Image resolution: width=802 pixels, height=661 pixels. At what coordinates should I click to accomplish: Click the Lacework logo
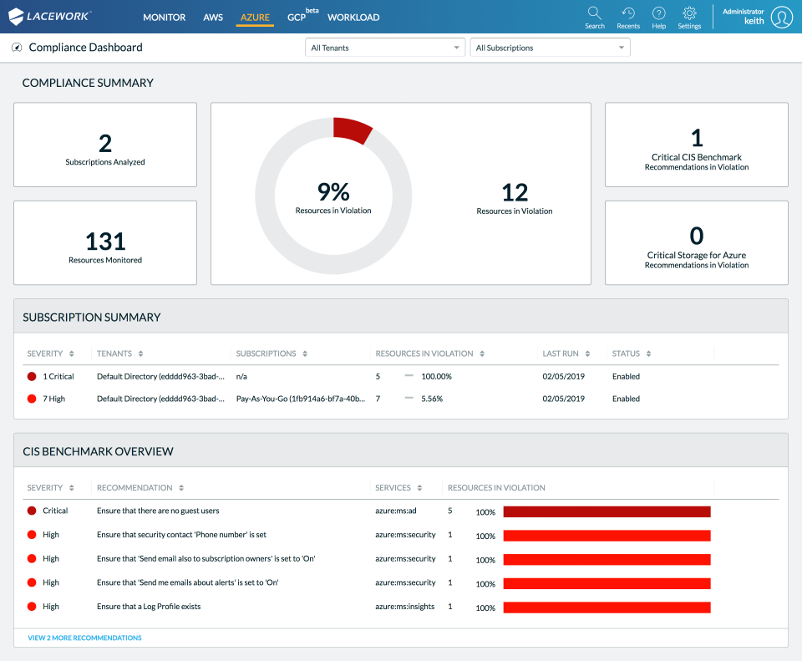(50, 16)
